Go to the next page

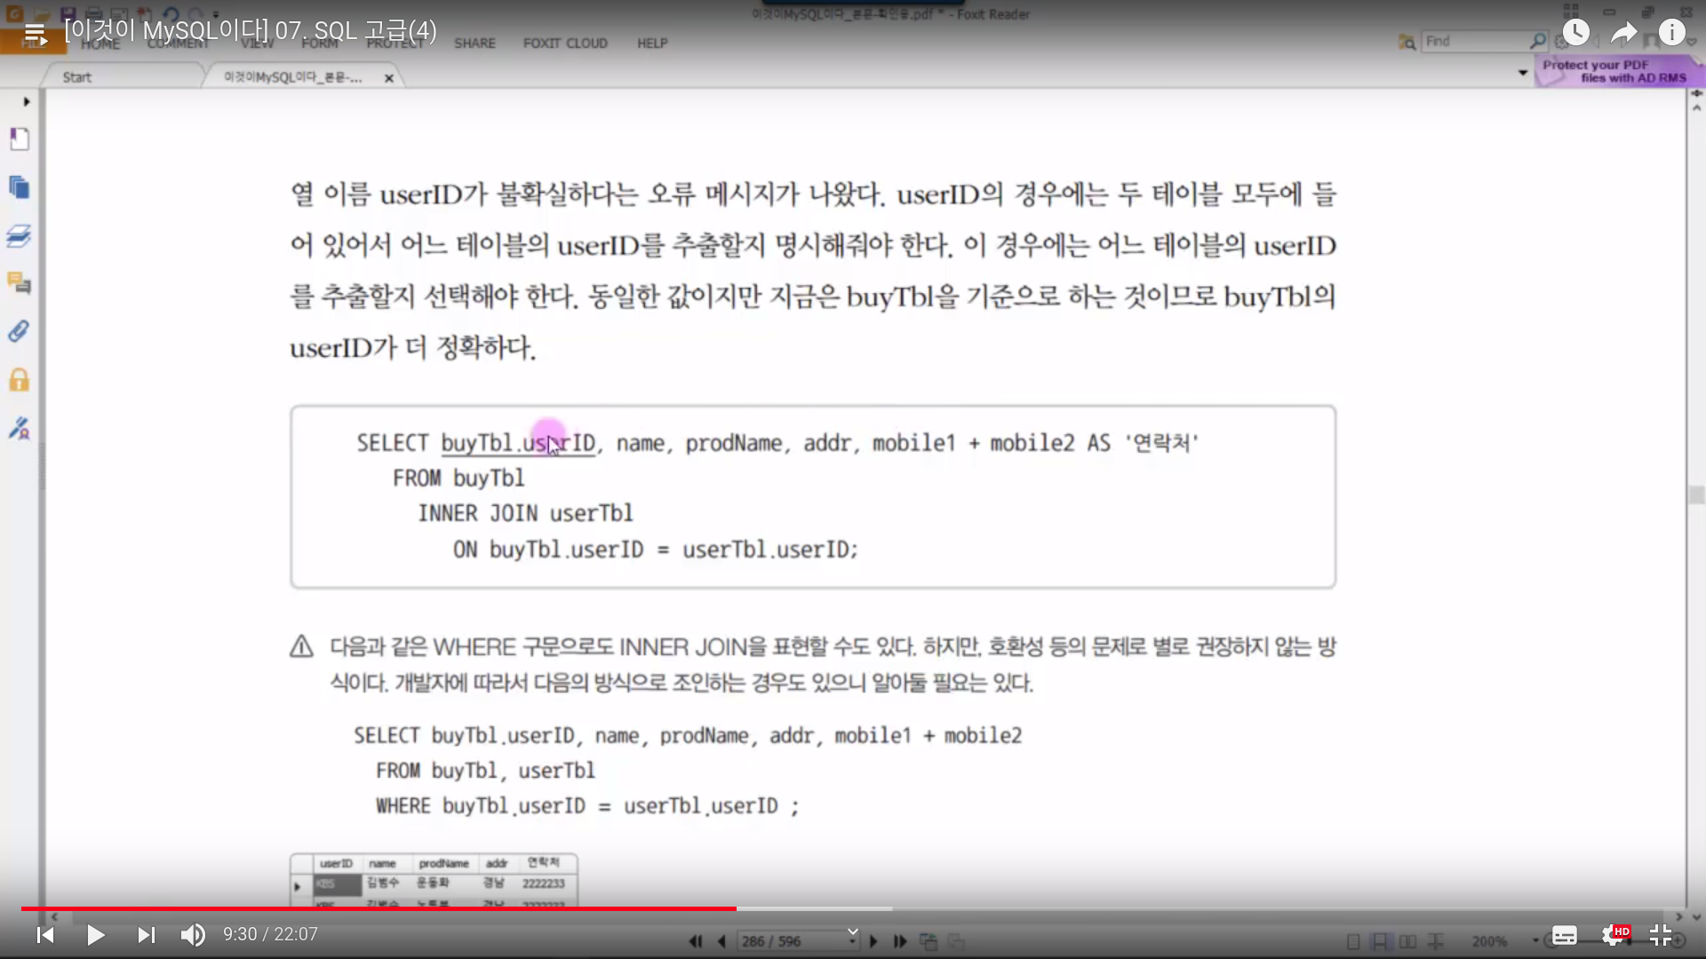[x=873, y=941]
